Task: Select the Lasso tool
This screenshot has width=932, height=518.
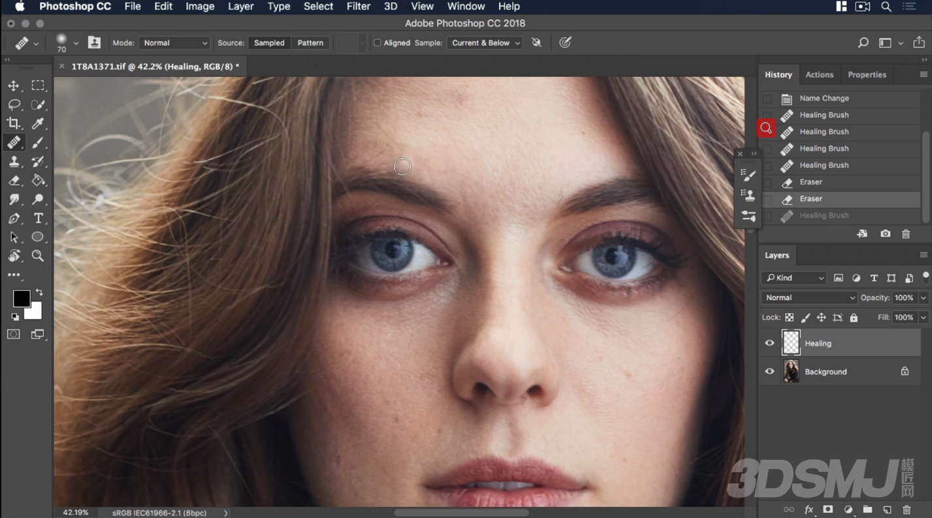Action: [x=14, y=104]
